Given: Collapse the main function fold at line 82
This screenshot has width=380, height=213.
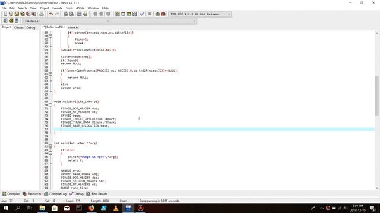Looking at the screenshot, I should click(50, 146).
